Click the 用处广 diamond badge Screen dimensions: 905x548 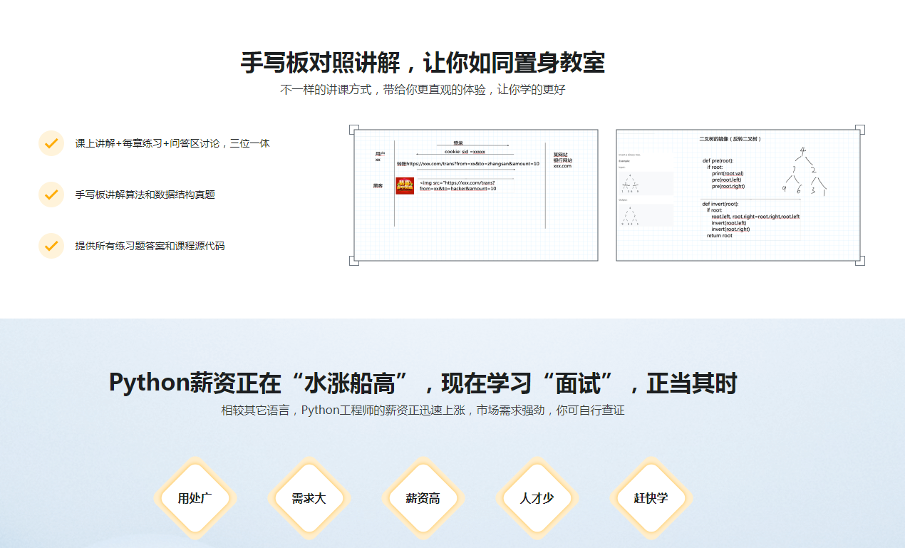195,499
